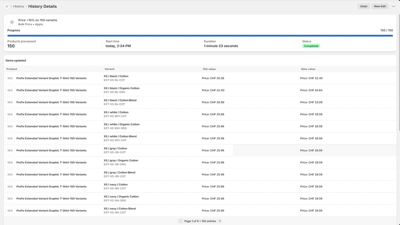Go to next page arrow

[220, 221]
